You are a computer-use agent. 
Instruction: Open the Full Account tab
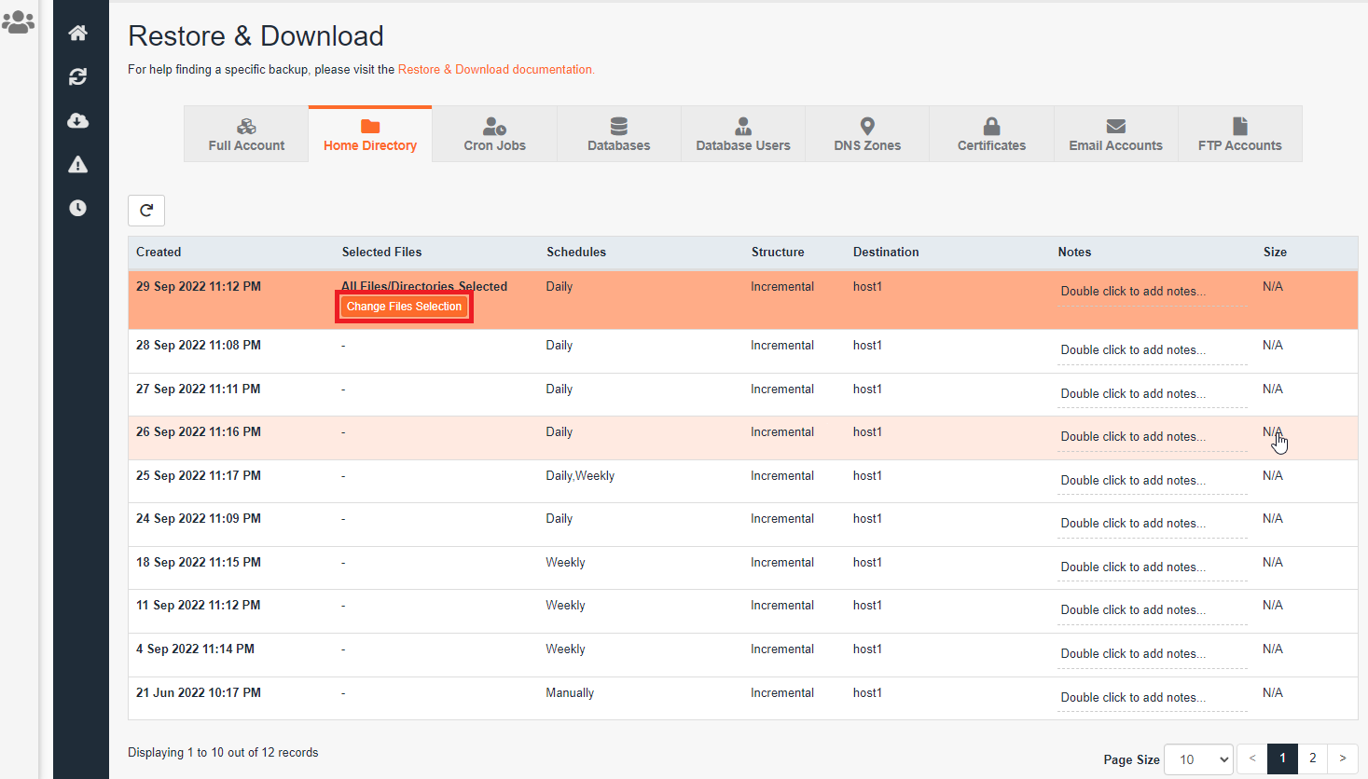[246, 134]
